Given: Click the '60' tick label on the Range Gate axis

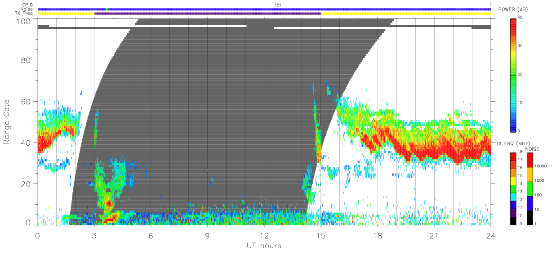Looking at the screenshot, I should click(26, 102).
